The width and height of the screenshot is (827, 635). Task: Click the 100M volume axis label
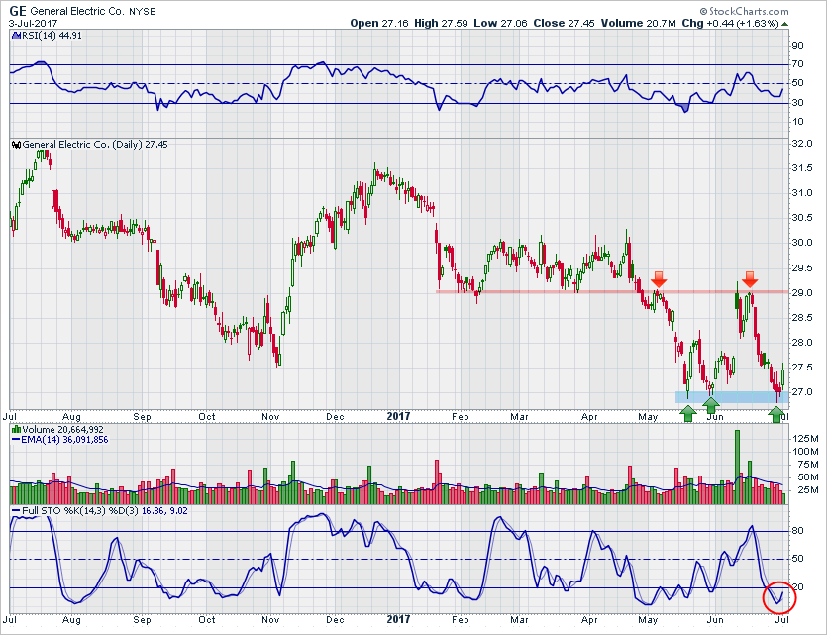click(805, 452)
